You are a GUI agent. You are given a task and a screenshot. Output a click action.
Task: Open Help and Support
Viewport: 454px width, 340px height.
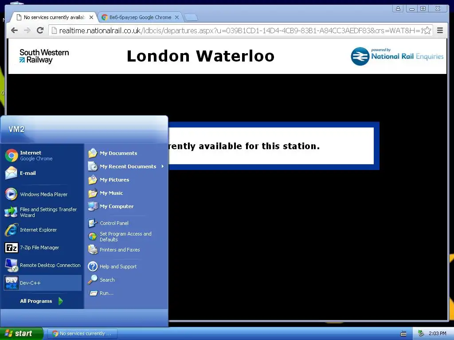pos(125,267)
